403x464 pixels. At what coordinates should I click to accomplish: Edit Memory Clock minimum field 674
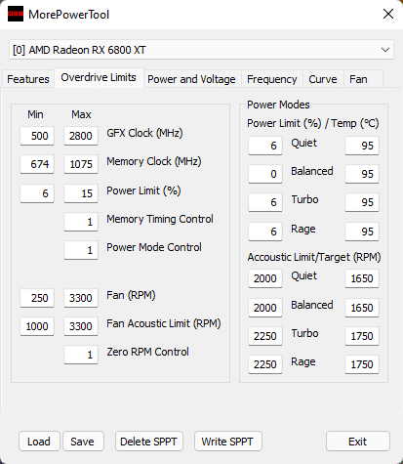tap(37, 164)
